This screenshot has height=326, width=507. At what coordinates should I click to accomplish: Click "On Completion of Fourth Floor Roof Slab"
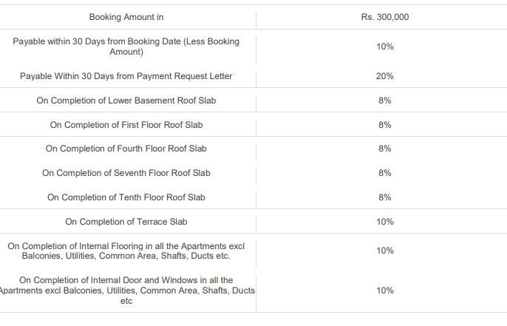126,149
